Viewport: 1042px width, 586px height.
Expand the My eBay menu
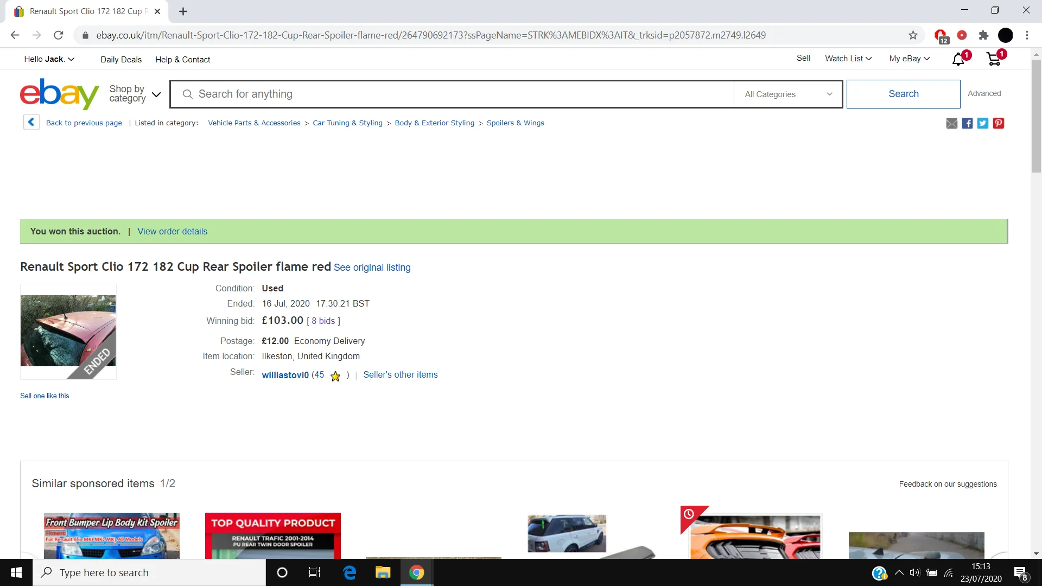pyautogui.click(x=909, y=59)
